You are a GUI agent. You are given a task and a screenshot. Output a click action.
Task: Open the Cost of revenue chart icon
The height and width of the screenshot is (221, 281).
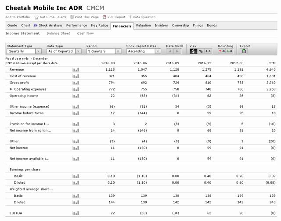click(x=76, y=76)
